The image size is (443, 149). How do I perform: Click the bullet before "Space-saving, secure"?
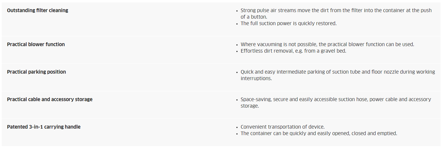click(237, 100)
